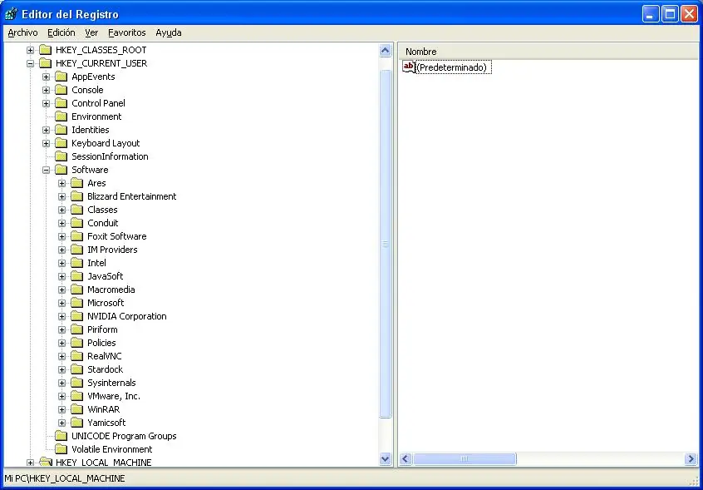This screenshot has width=703, height=490.
Task: Expand the WinRAR key
Action: [x=61, y=409]
